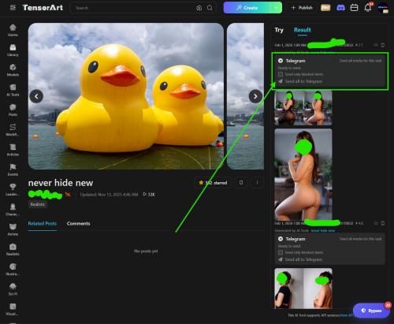Open the Realistic category in the sidebar

pyautogui.click(x=13, y=250)
